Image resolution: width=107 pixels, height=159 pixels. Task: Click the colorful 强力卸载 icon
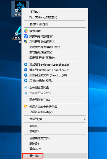pos(26,31)
